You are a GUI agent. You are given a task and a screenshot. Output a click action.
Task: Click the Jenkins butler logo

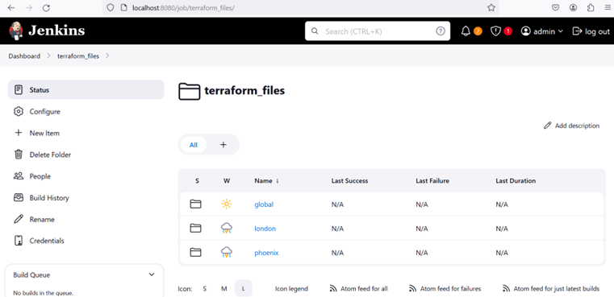[16, 31]
